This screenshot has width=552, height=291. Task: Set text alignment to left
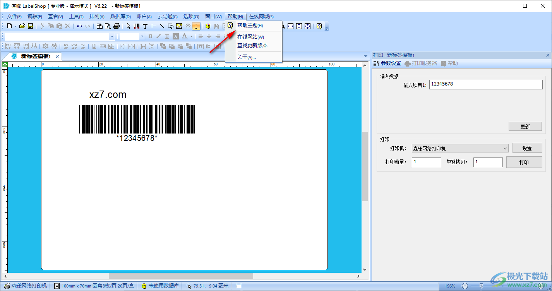coord(201,36)
